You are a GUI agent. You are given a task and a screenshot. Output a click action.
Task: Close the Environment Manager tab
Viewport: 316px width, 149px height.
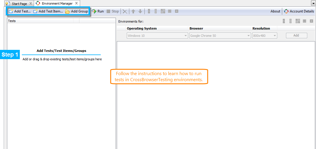coord(76,3)
